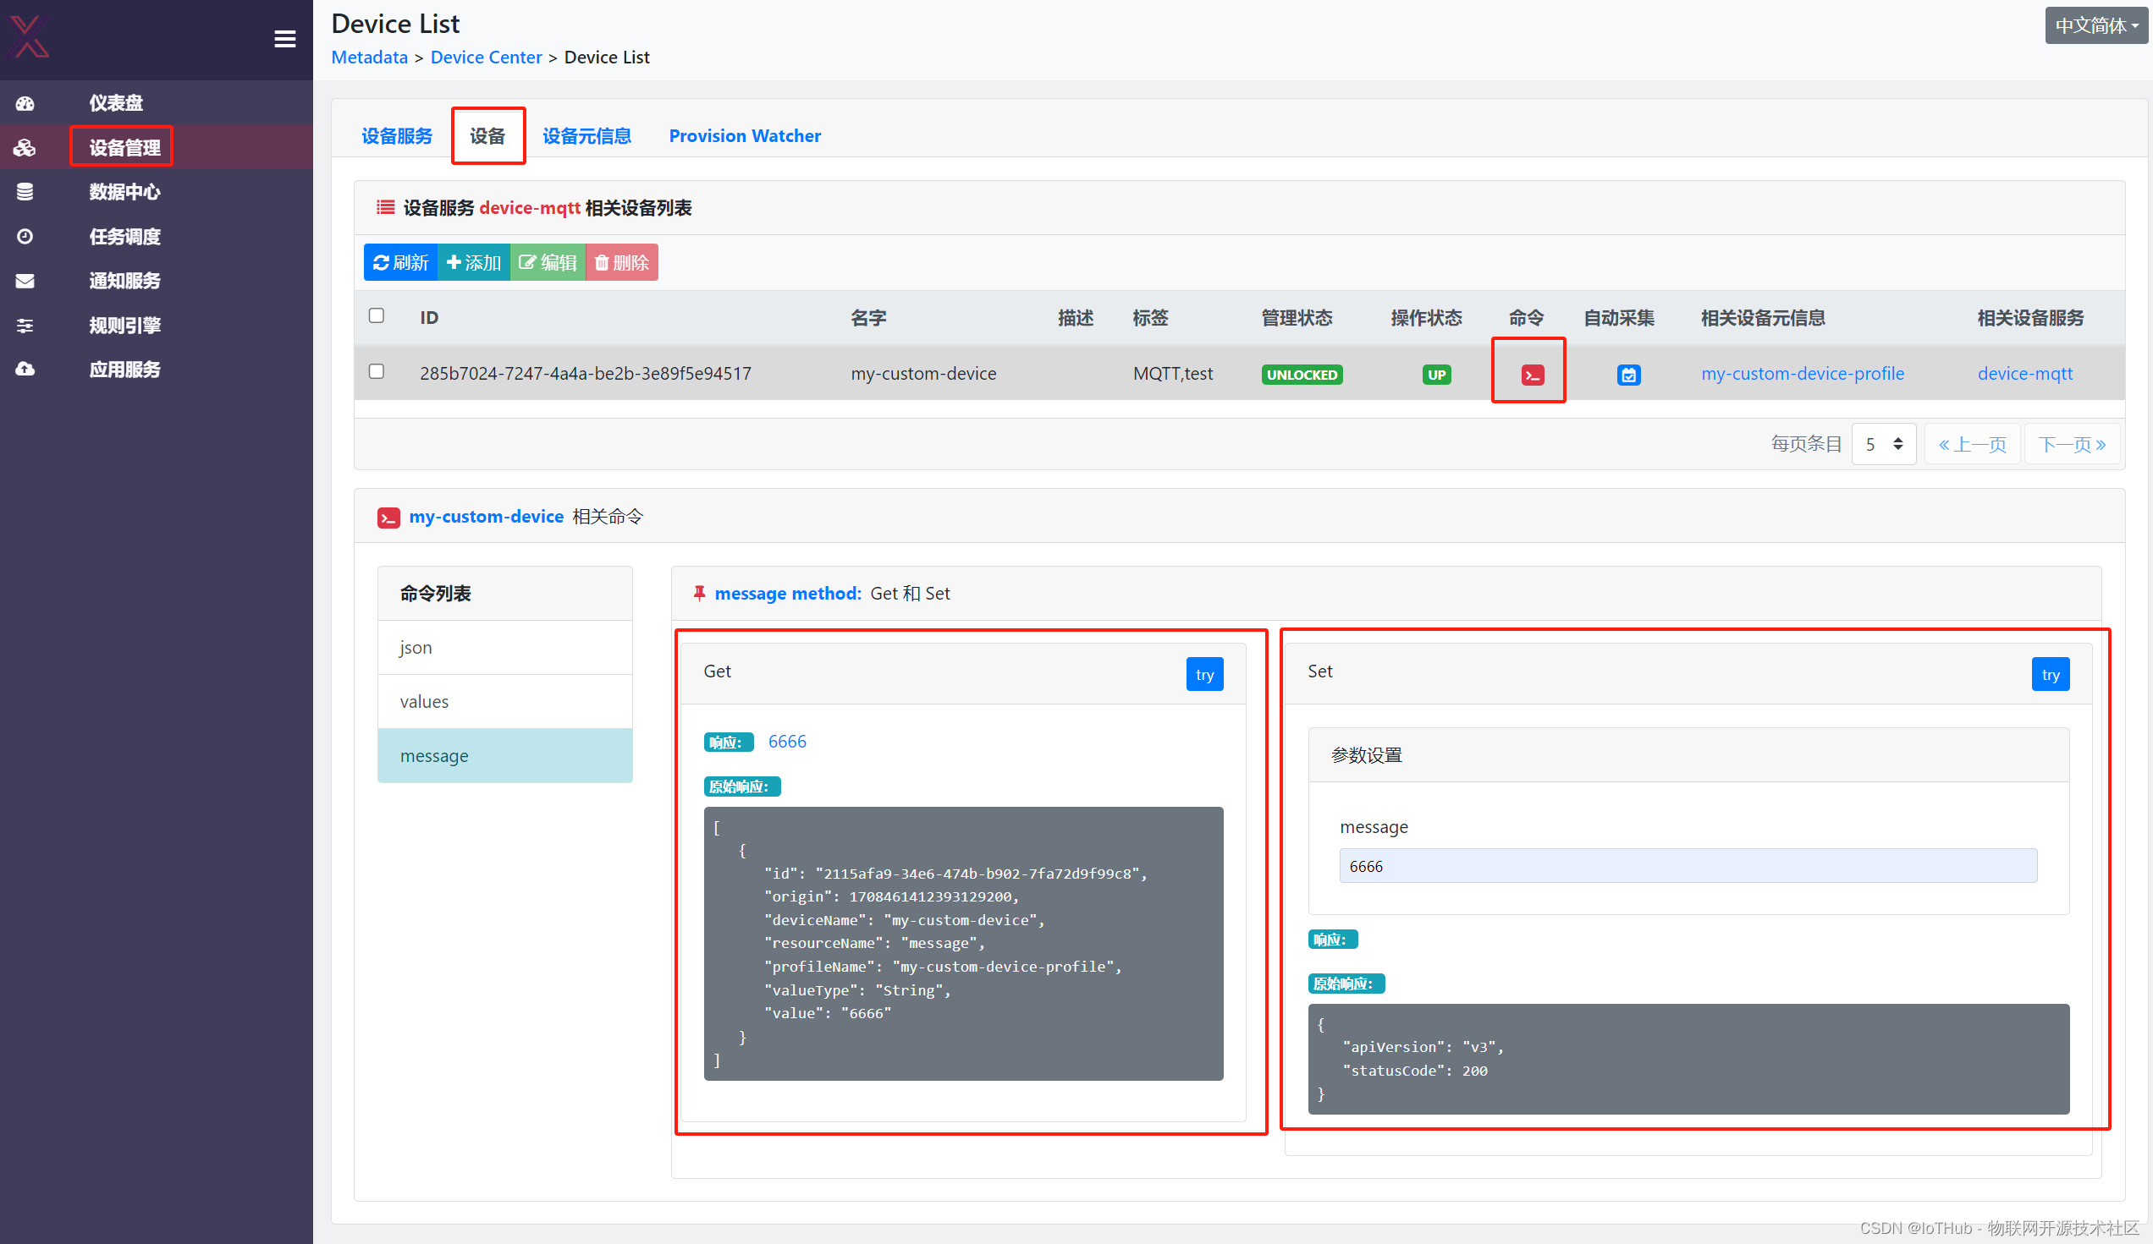Open 通知服务 in the sidebar
This screenshot has width=2153, height=1244.
pos(124,281)
